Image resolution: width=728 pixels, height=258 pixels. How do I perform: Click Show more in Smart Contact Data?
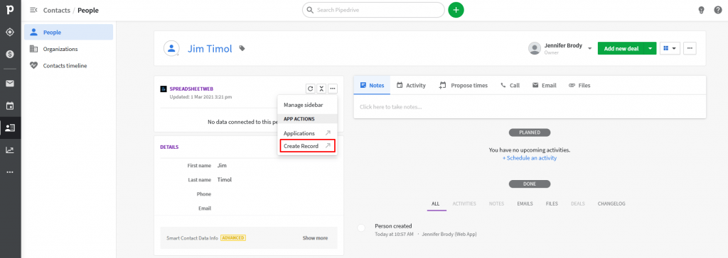tap(315, 238)
